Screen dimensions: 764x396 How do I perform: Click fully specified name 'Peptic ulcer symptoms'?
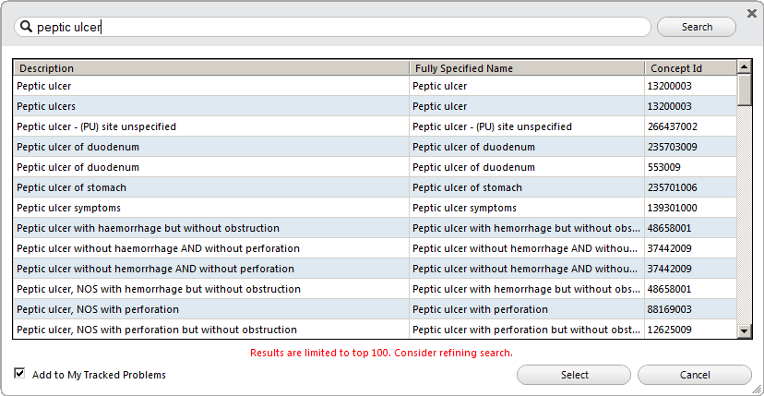pyautogui.click(x=464, y=209)
